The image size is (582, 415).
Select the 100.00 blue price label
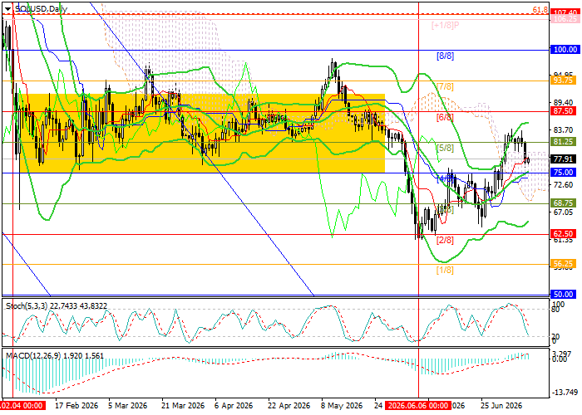(565, 50)
